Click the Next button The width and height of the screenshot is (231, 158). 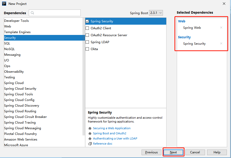point(173,152)
